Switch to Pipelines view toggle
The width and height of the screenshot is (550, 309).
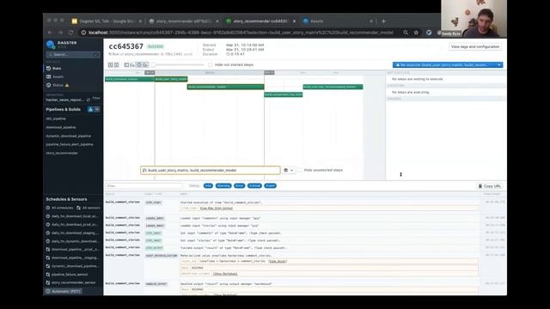(90, 109)
